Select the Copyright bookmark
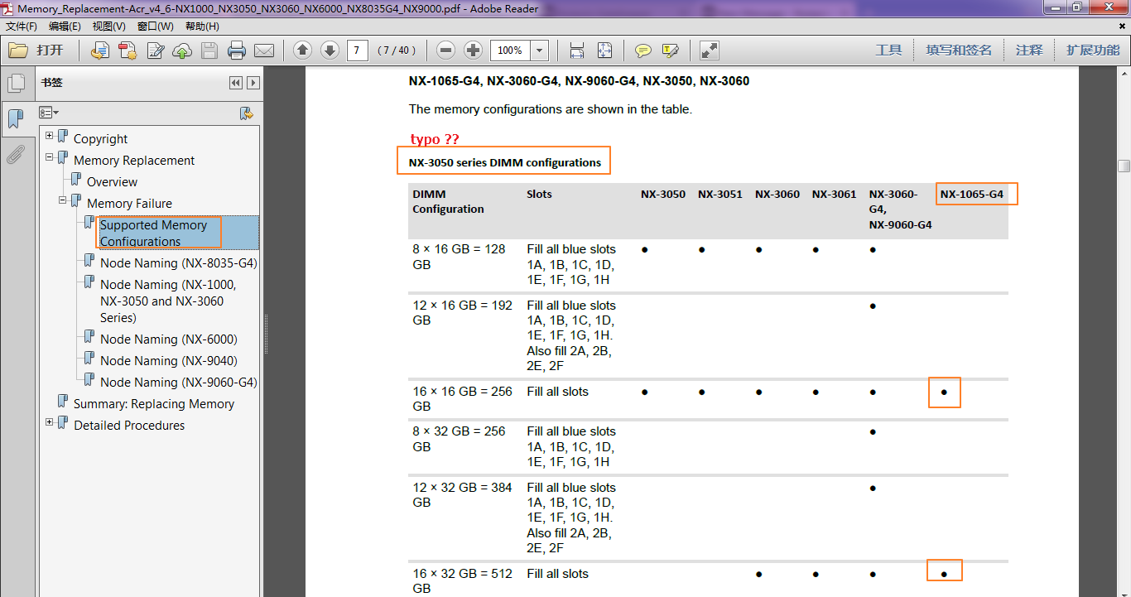The height and width of the screenshot is (597, 1131). (100, 139)
